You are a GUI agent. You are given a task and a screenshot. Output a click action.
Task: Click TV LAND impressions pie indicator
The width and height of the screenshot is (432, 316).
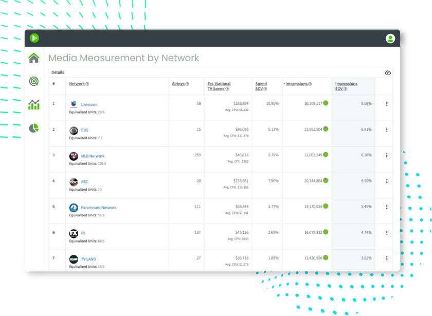click(326, 257)
